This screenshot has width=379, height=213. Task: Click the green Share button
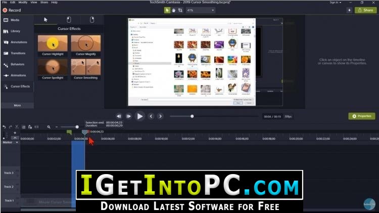[x=366, y=10]
